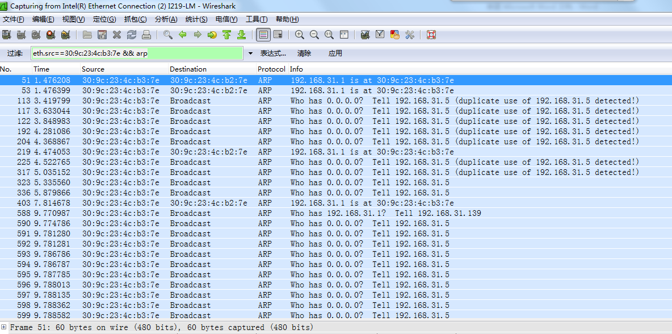This screenshot has width=672, height=334.
Task: Start a new live capture icon
Action: [x=36, y=35]
